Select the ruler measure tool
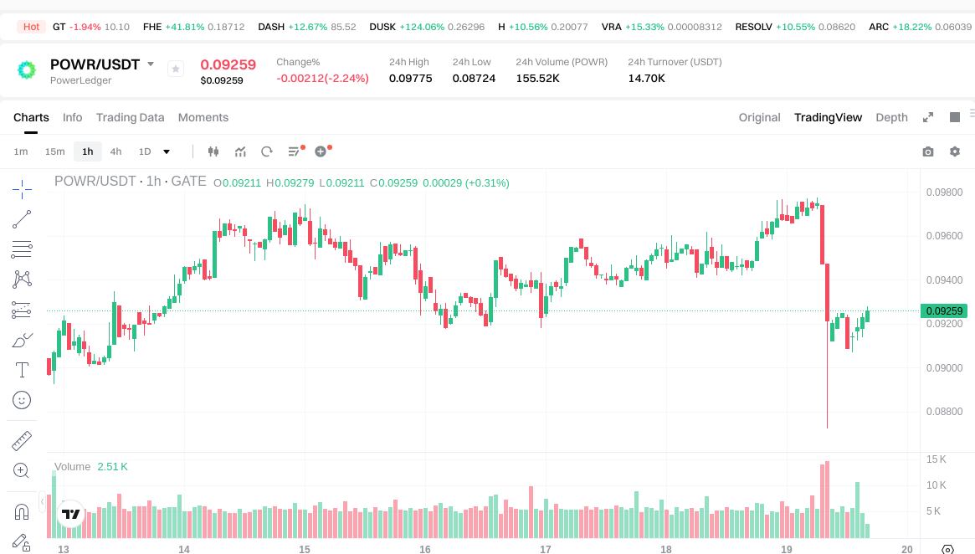975x554 pixels. pos(22,440)
